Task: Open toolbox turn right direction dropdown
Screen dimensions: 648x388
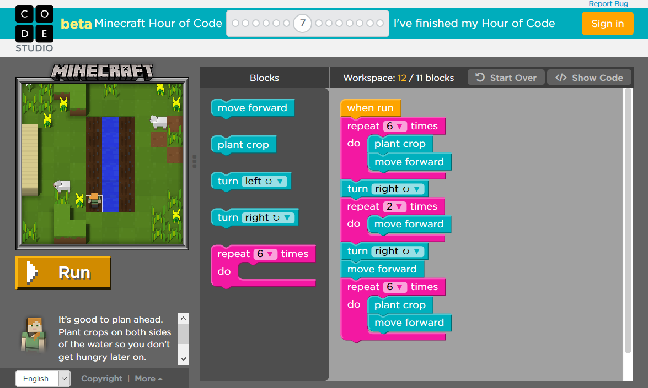Action: pos(268,218)
